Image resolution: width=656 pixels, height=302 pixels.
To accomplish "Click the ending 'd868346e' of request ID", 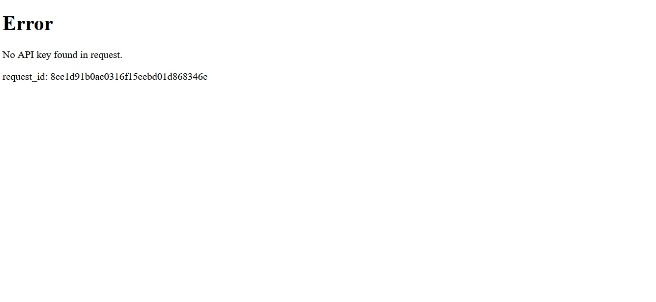I will tap(188, 77).
